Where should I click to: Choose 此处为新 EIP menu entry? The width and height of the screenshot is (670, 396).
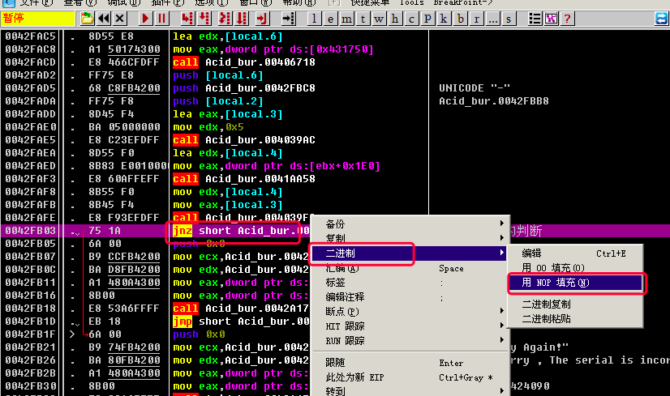tap(410, 377)
